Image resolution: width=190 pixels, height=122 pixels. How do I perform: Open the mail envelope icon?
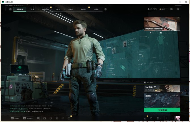tap(171, 9)
